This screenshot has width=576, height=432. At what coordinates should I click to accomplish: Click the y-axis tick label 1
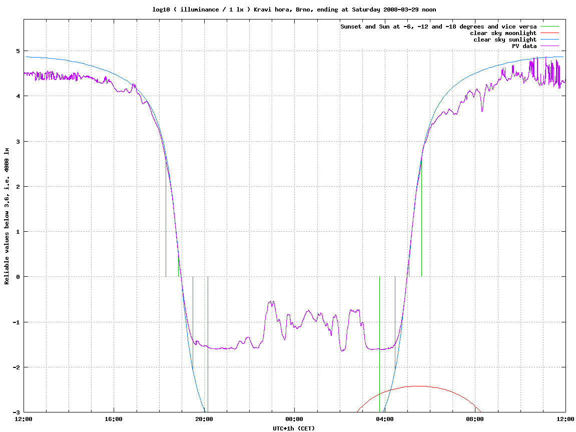pyautogui.click(x=18, y=232)
